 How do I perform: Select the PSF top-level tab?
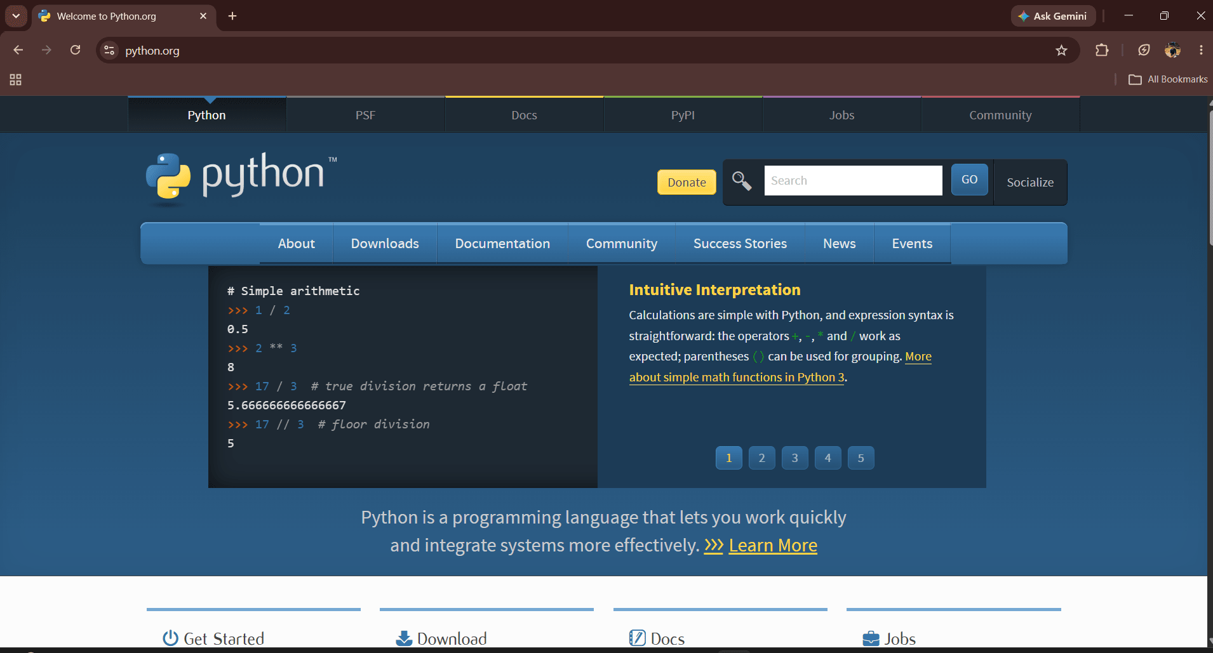(366, 115)
